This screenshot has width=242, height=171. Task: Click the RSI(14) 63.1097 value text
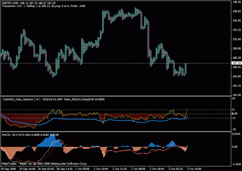[53, 99]
